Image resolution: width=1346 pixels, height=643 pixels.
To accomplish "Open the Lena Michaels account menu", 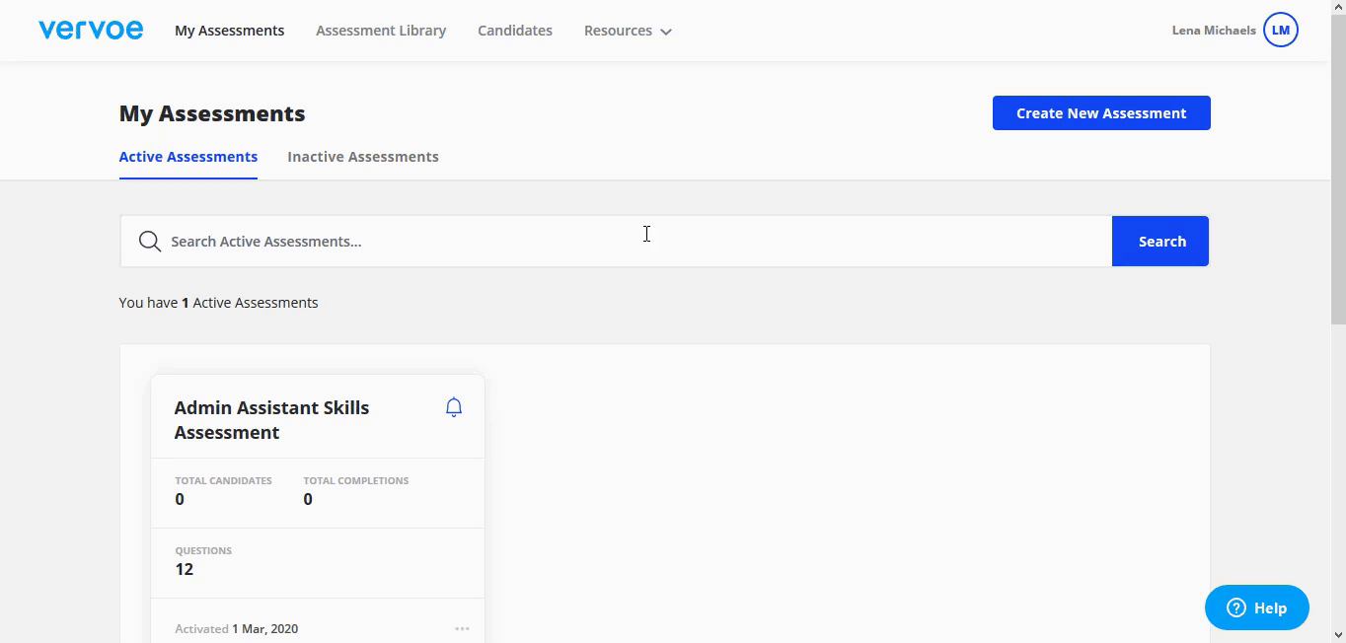I will (x=1213, y=31).
